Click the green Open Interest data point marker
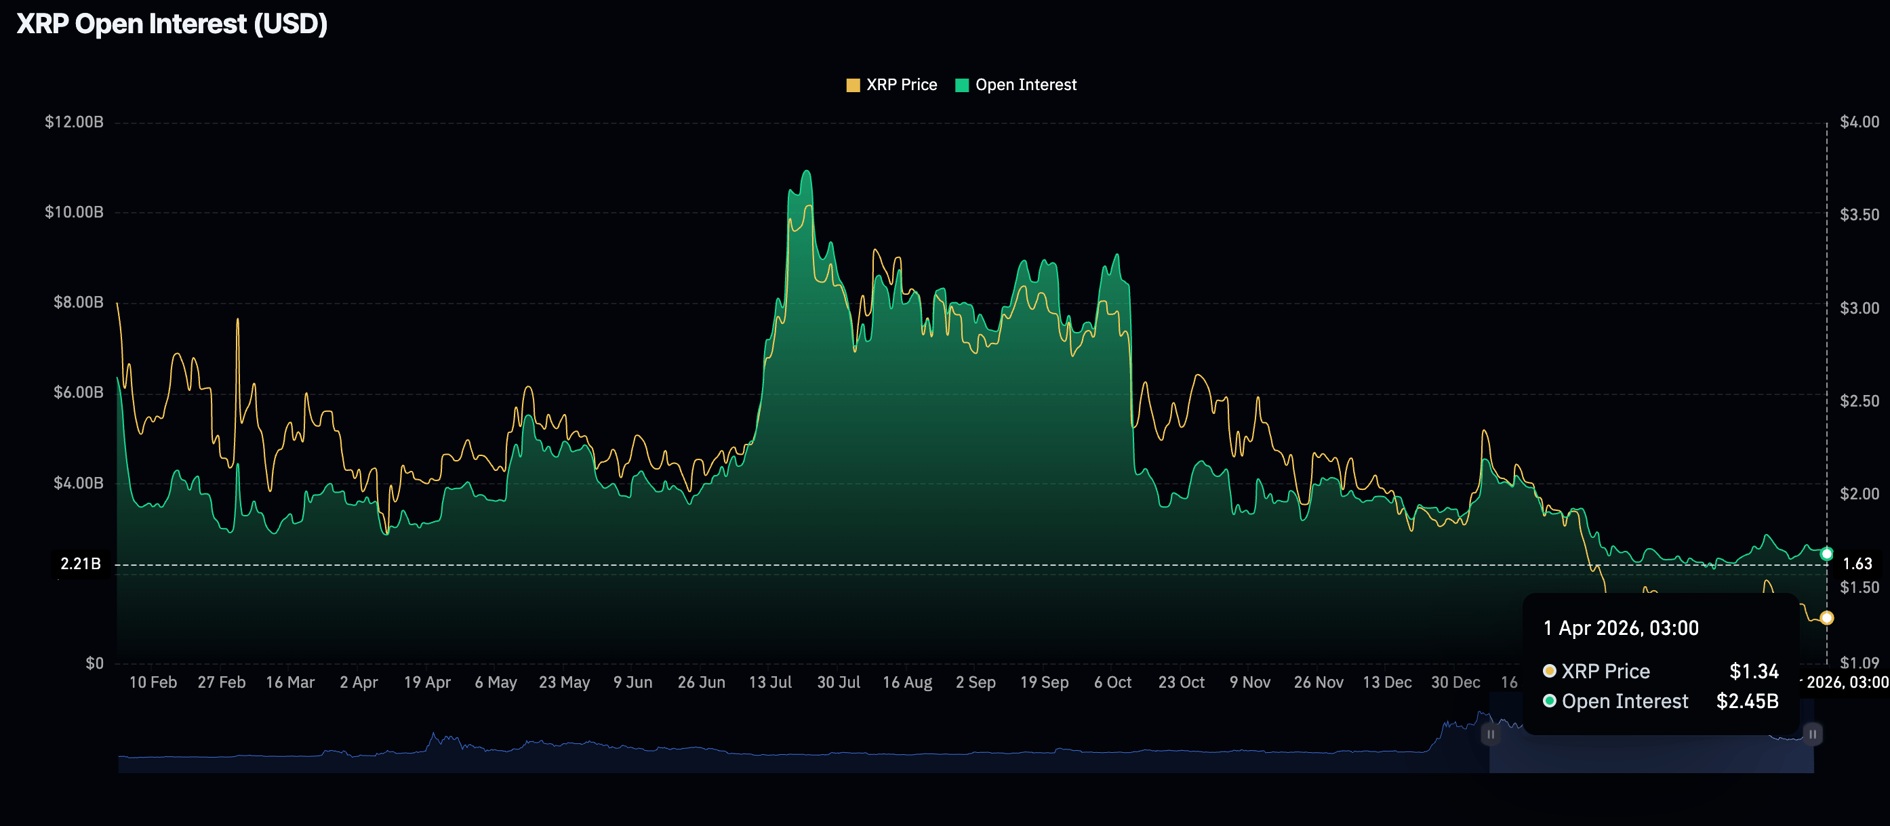The height and width of the screenshot is (826, 1890). pos(1827,554)
